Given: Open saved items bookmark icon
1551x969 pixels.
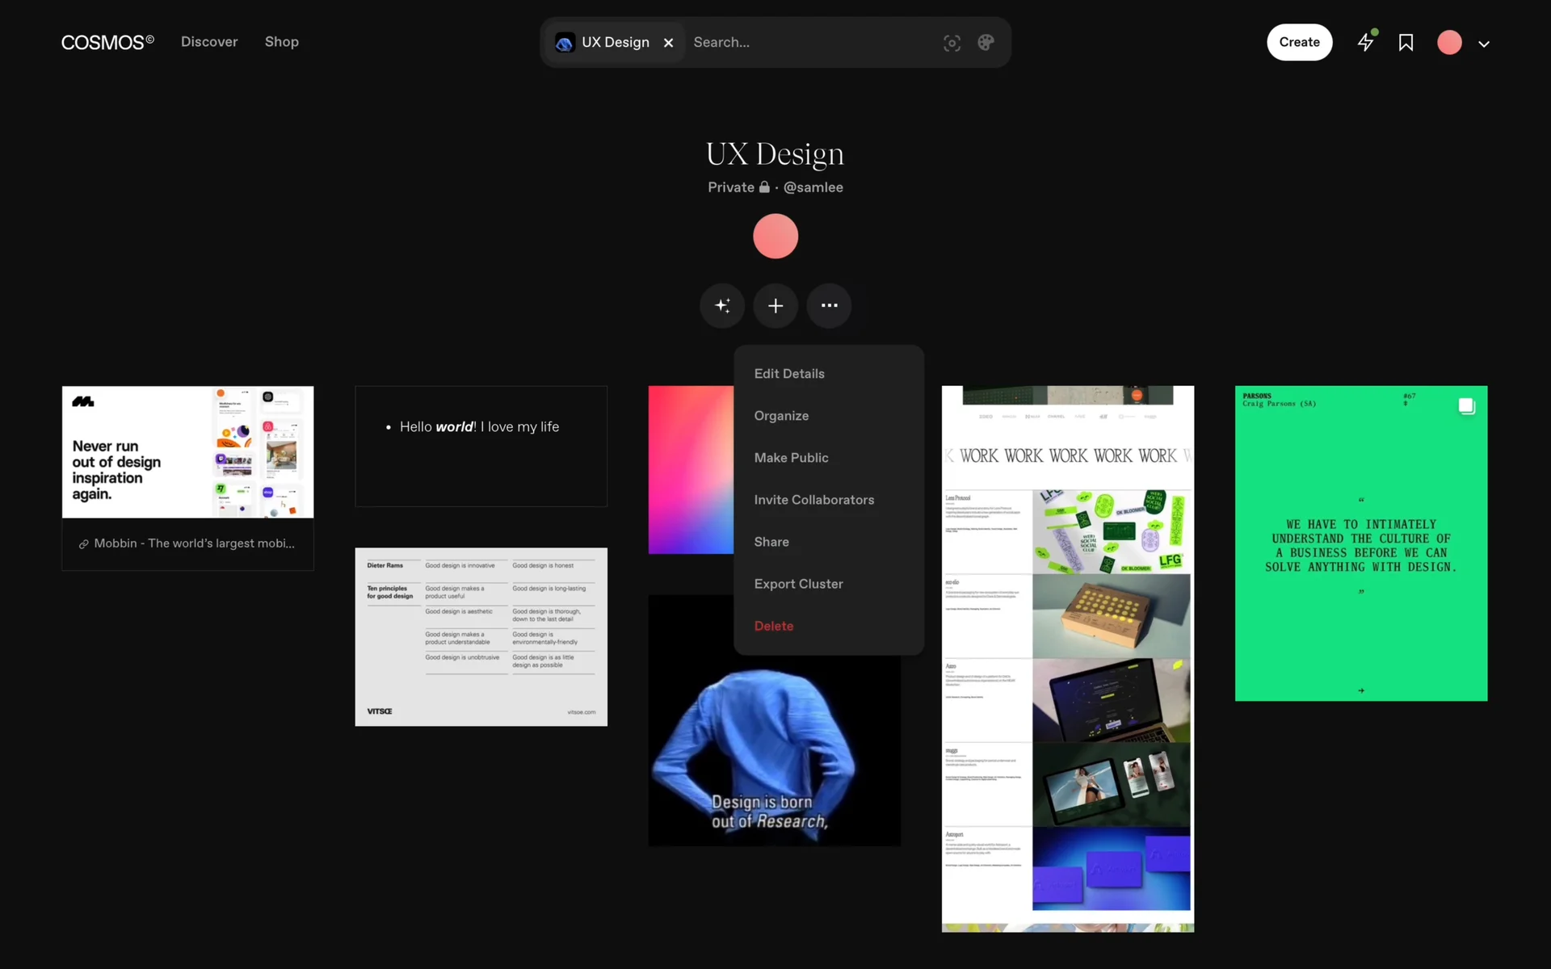Looking at the screenshot, I should pyautogui.click(x=1406, y=43).
